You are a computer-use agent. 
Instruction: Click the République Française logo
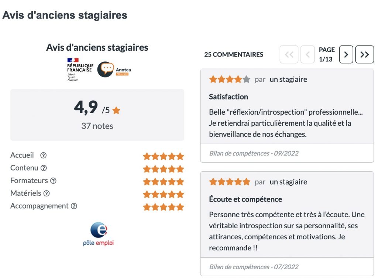tap(80, 69)
